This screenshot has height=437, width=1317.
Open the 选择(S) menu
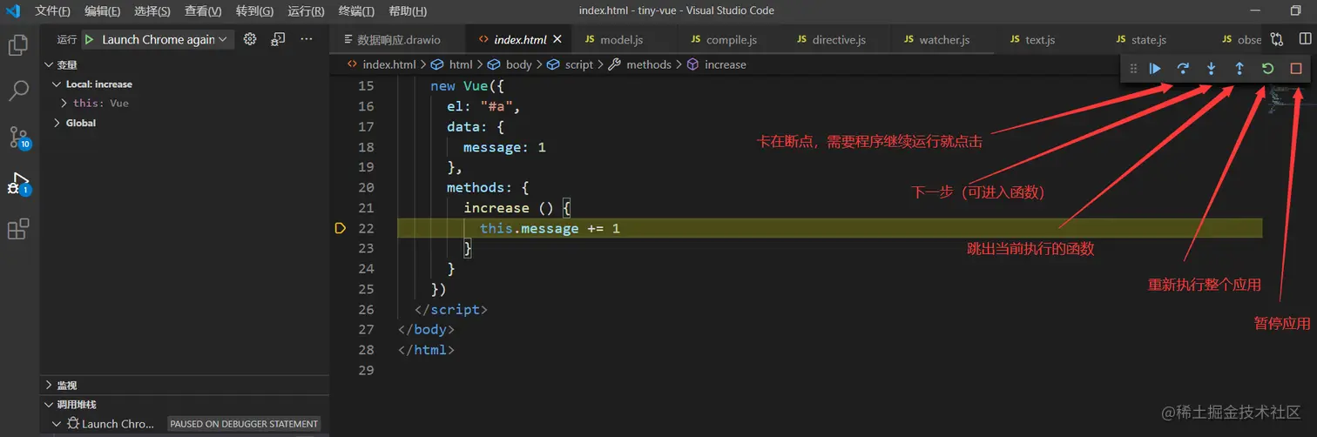152,11
